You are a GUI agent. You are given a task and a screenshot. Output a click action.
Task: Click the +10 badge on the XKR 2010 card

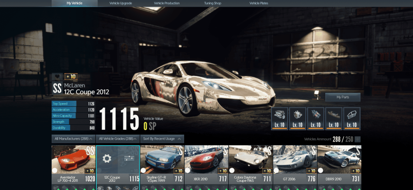click(x=223, y=171)
